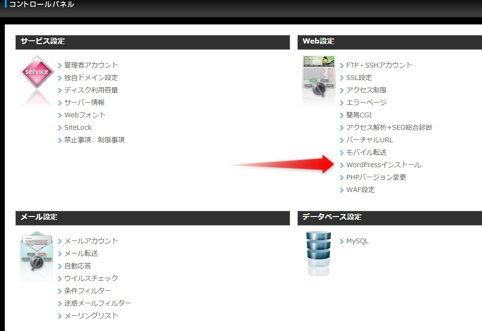Open ディスク利用容量 link

point(91,90)
